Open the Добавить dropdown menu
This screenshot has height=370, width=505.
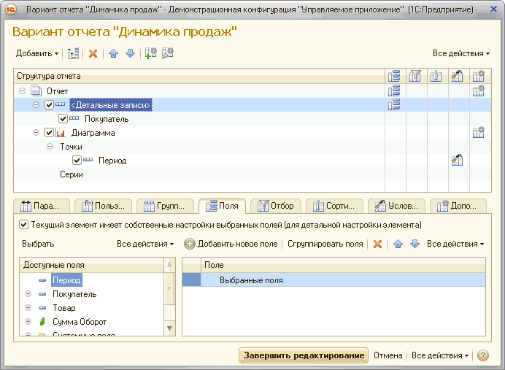coord(37,53)
